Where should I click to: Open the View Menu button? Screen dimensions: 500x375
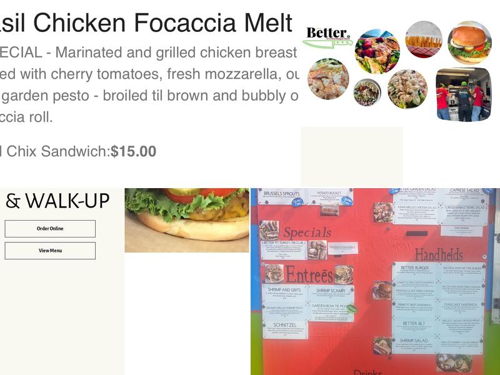point(50,251)
